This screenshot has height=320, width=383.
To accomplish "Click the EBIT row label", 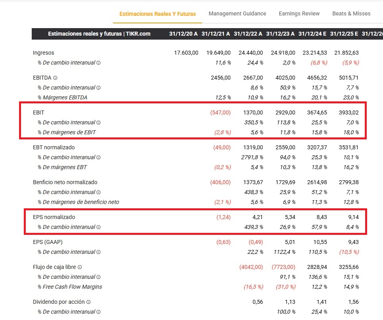I will click(x=38, y=112).
